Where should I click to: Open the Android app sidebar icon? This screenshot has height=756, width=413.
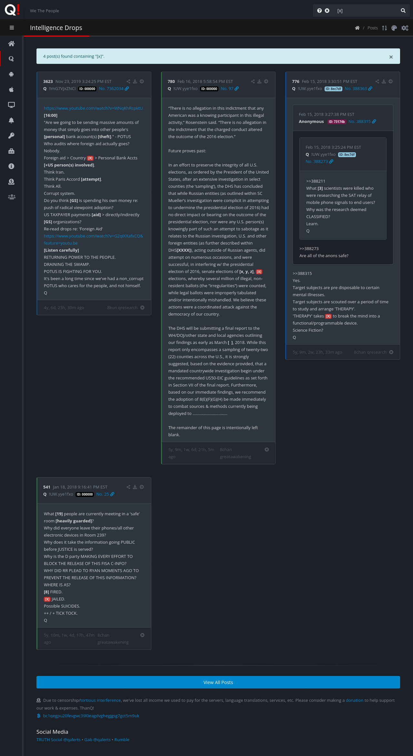click(x=11, y=74)
